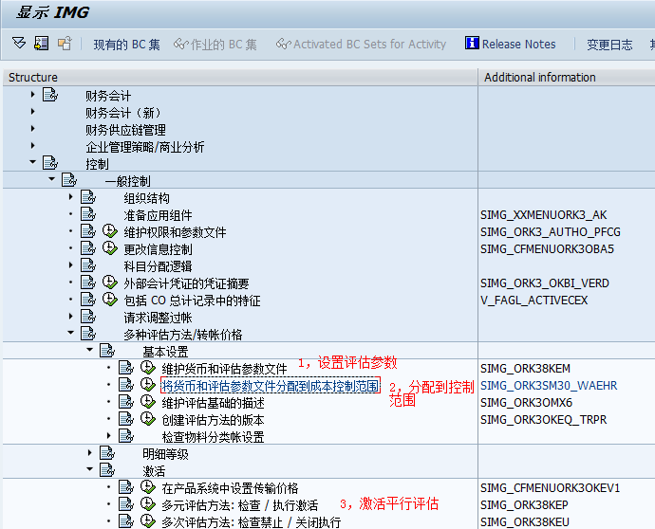
Task: Expand the 财务会计（新）node
Action: [x=32, y=112]
